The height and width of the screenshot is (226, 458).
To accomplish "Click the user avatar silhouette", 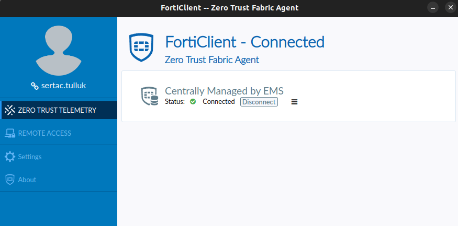I will [59, 51].
